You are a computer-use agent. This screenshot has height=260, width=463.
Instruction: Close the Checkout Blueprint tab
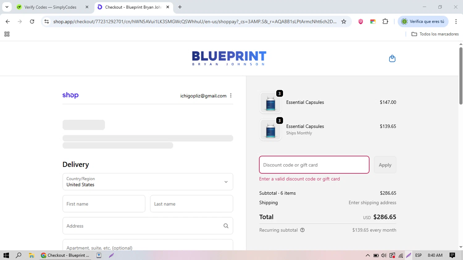click(168, 7)
